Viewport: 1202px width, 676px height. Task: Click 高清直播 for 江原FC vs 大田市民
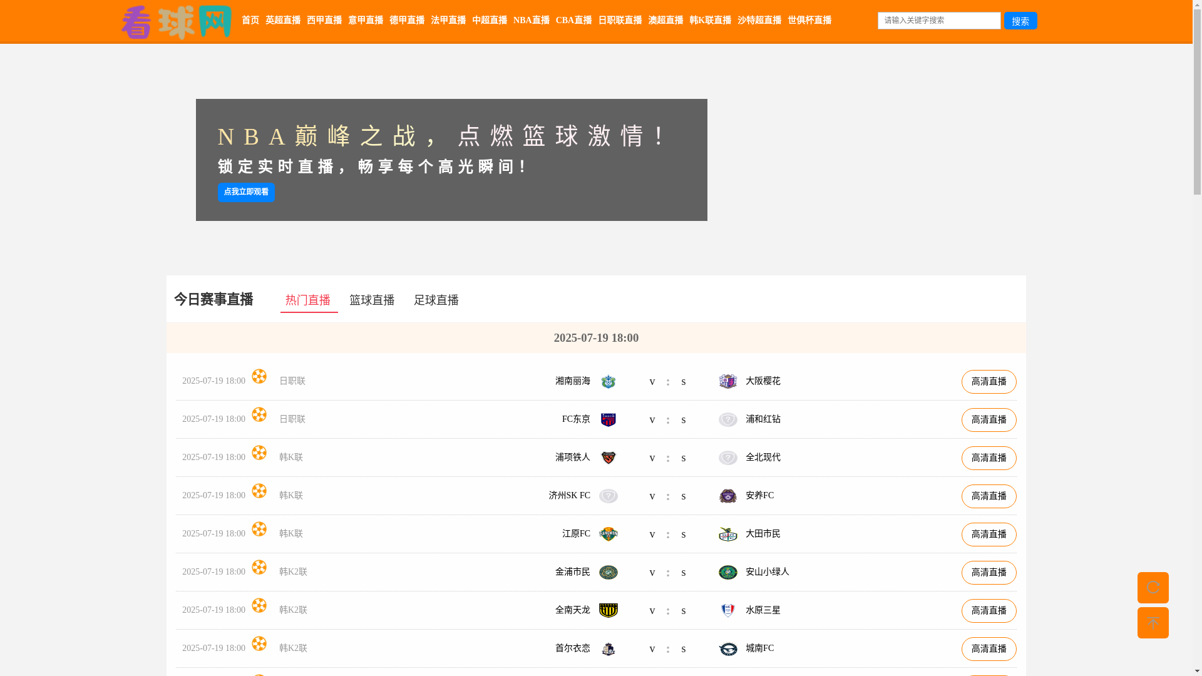click(x=989, y=535)
